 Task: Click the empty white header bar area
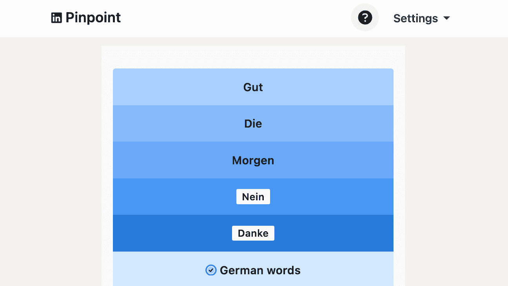pos(235,18)
